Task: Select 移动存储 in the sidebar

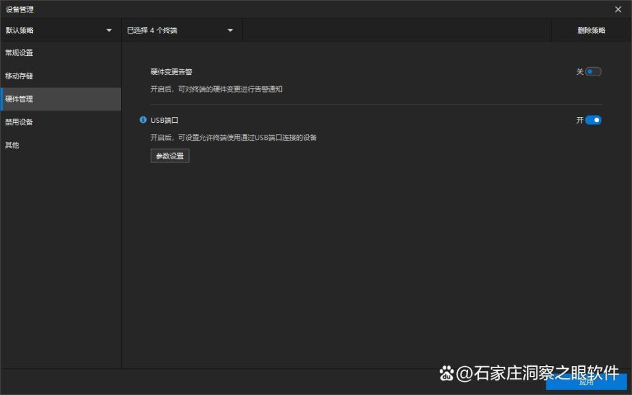Action: click(61, 76)
